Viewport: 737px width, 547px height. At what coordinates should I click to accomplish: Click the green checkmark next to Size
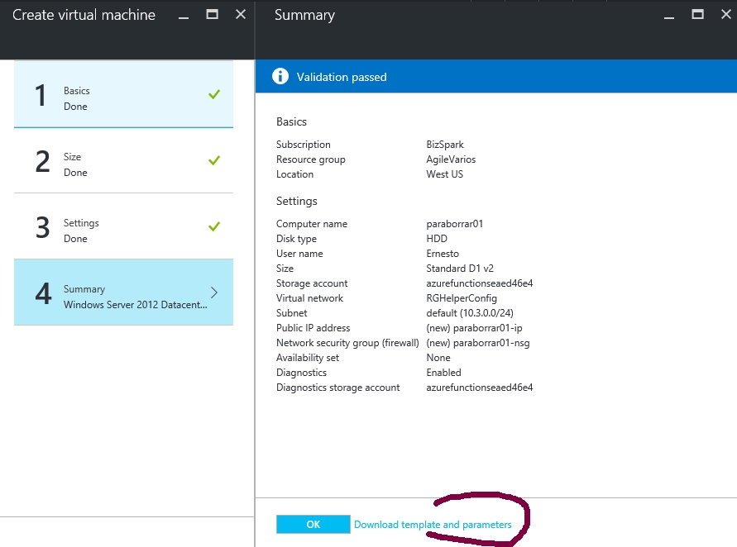[214, 160]
